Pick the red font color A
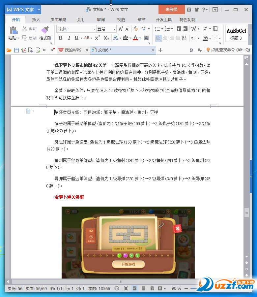257x297 pixels. click(135, 38)
